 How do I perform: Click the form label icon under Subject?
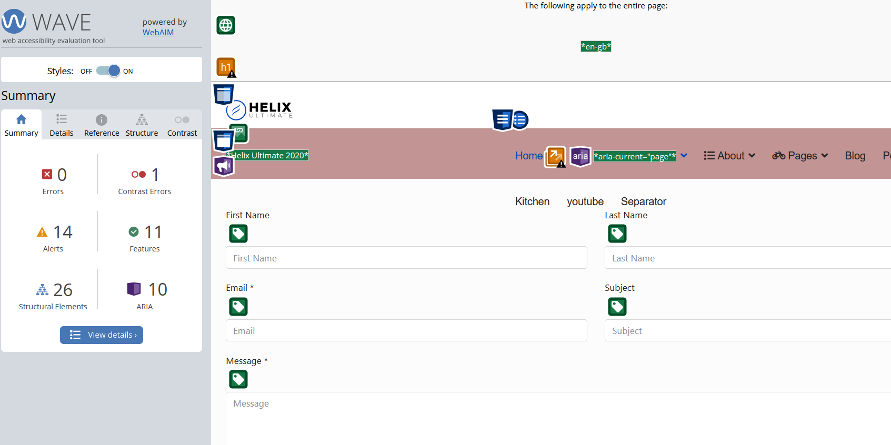(617, 307)
